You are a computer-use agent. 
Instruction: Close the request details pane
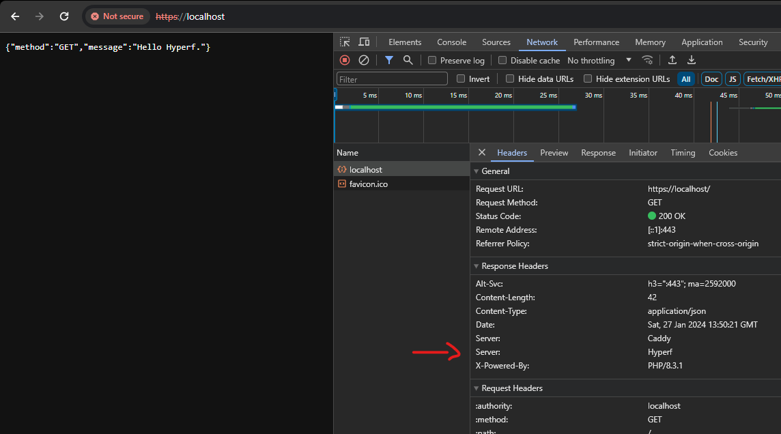click(x=482, y=153)
